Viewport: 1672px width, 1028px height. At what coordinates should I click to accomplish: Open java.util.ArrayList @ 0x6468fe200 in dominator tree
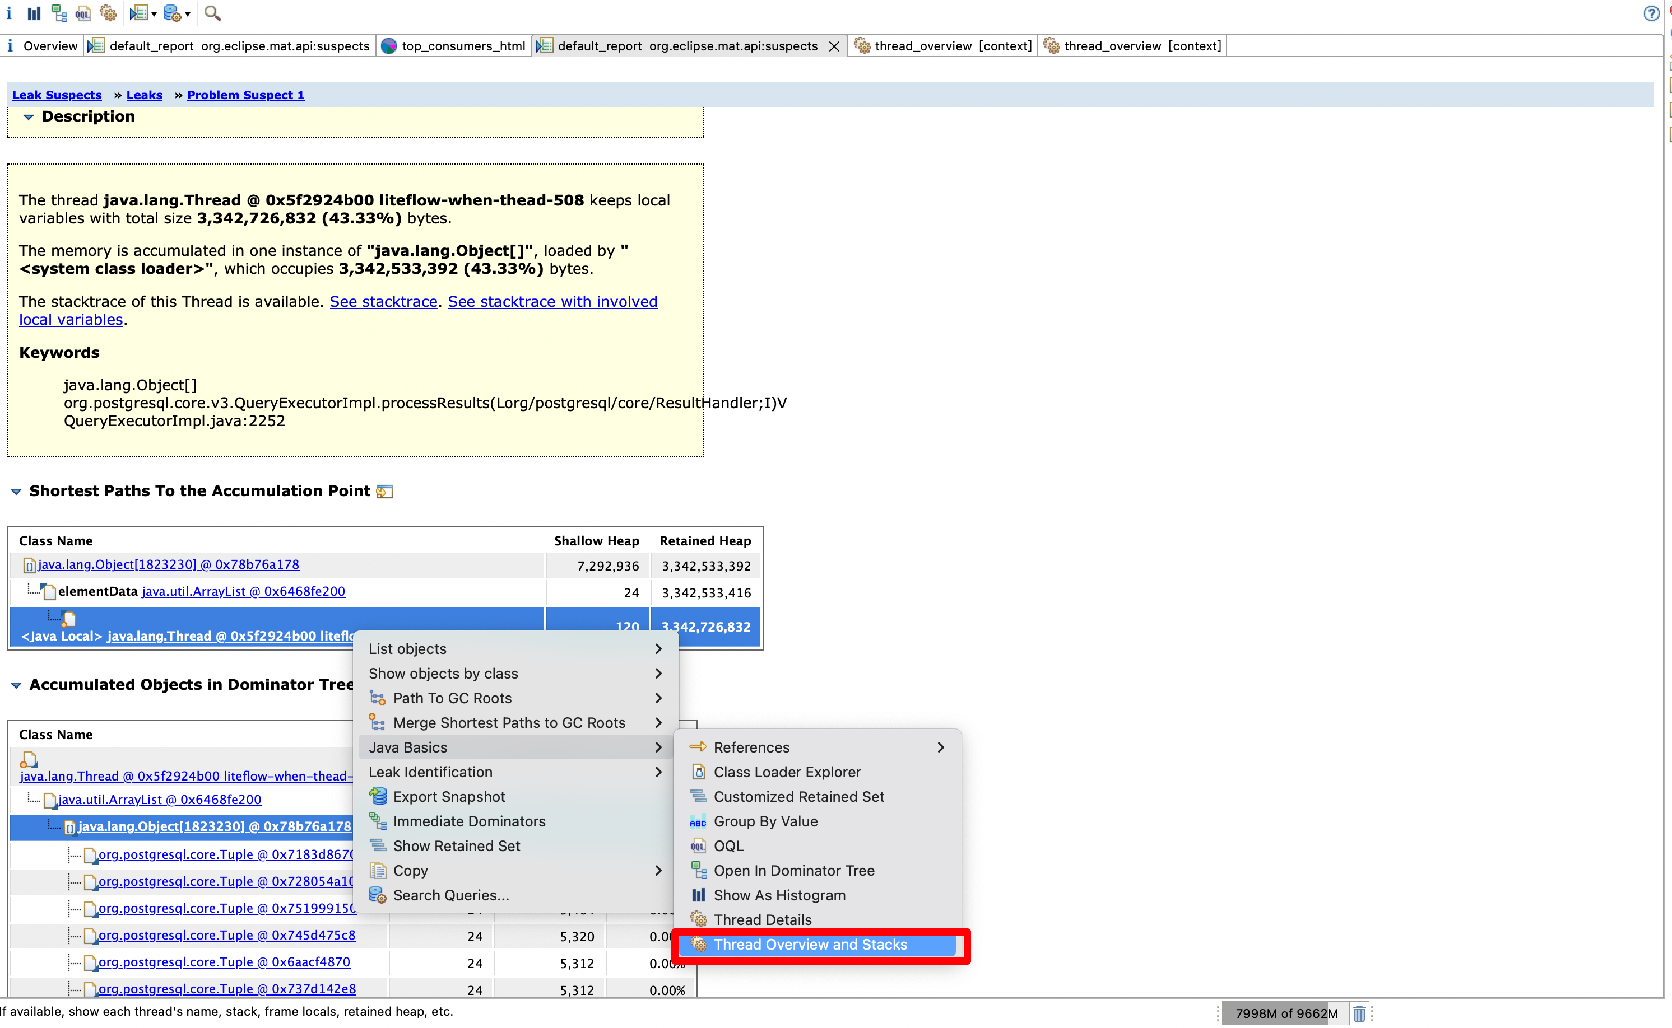(160, 800)
